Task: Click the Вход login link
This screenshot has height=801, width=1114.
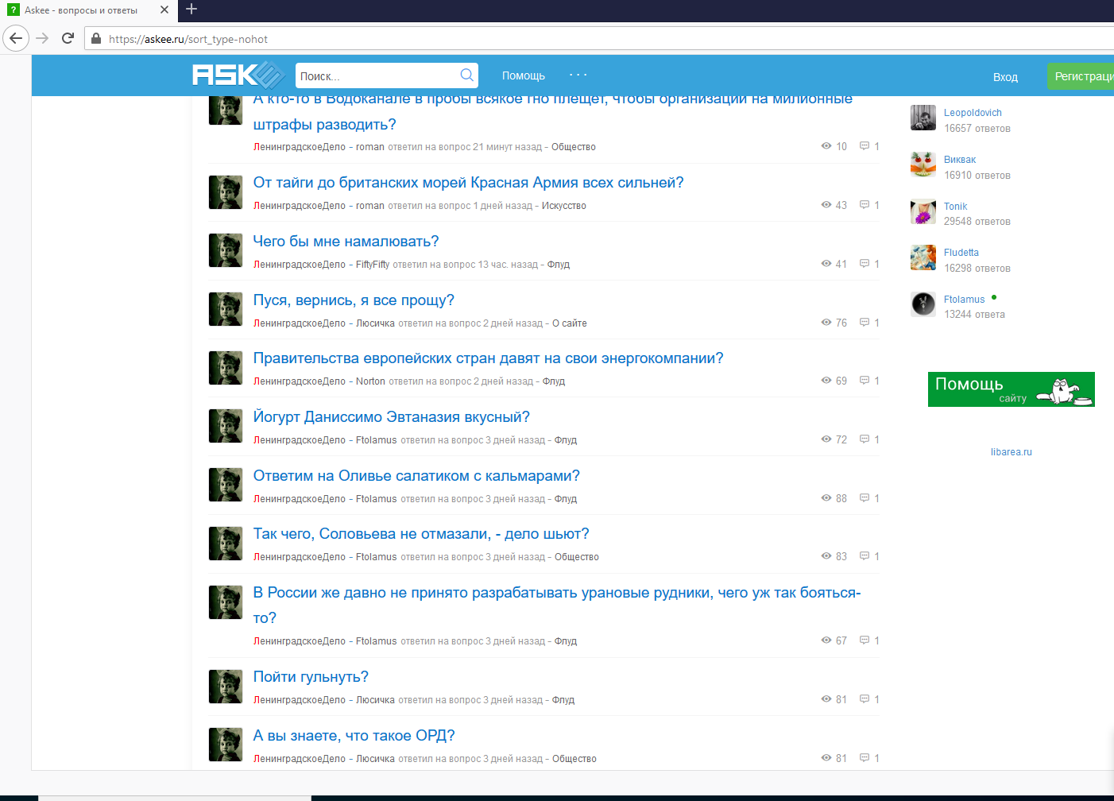Action: 1005,77
